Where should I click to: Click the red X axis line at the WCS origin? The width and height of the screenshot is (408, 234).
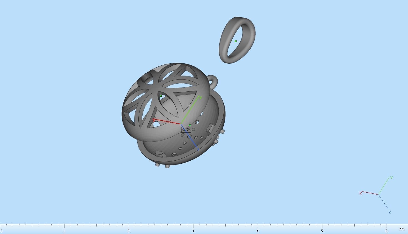pyautogui.click(x=167, y=122)
